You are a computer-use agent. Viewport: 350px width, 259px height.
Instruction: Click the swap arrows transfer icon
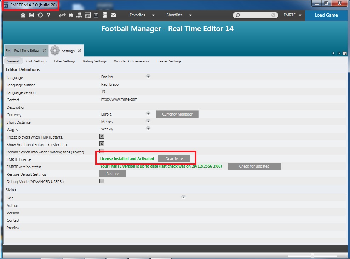tap(62, 15)
